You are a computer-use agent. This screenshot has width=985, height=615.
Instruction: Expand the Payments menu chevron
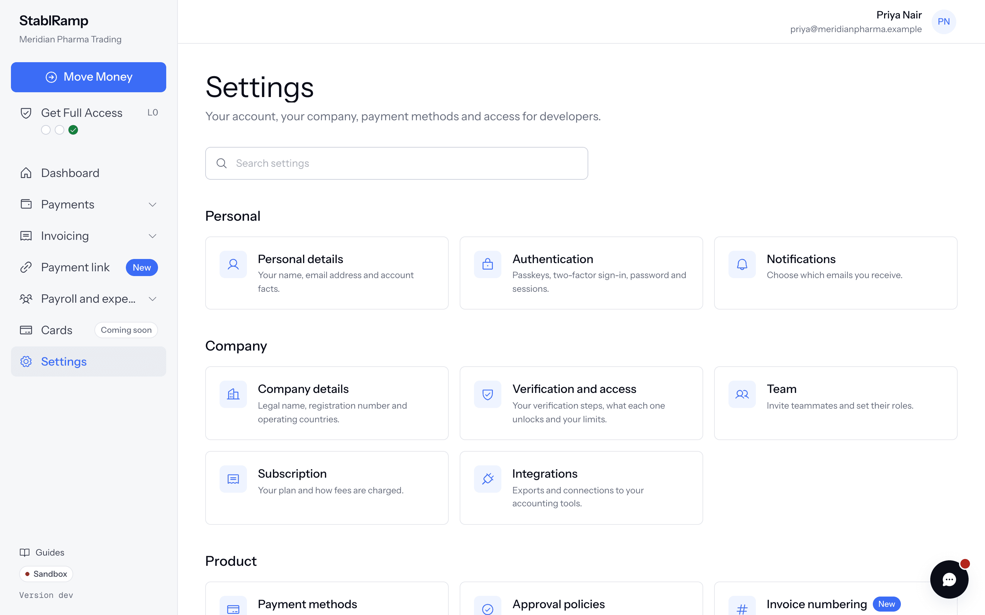pos(153,205)
